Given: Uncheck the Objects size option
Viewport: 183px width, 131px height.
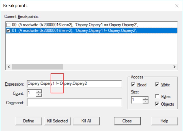Looking at the screenshot, I should [157, 104].
